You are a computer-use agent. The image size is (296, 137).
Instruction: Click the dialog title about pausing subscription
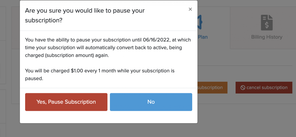(85, 16)
